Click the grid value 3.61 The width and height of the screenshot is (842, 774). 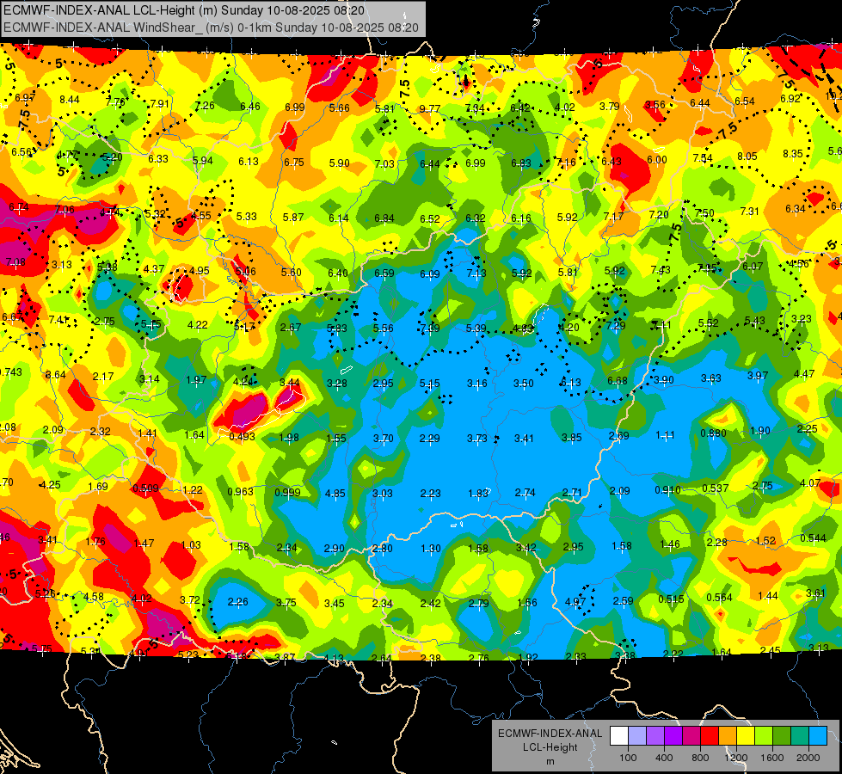coord(815,593)
